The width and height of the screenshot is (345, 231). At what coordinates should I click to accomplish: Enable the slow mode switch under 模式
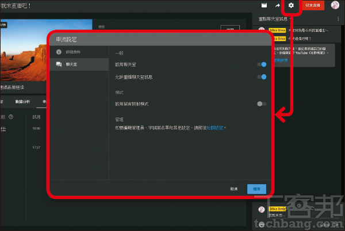(262, 104)
